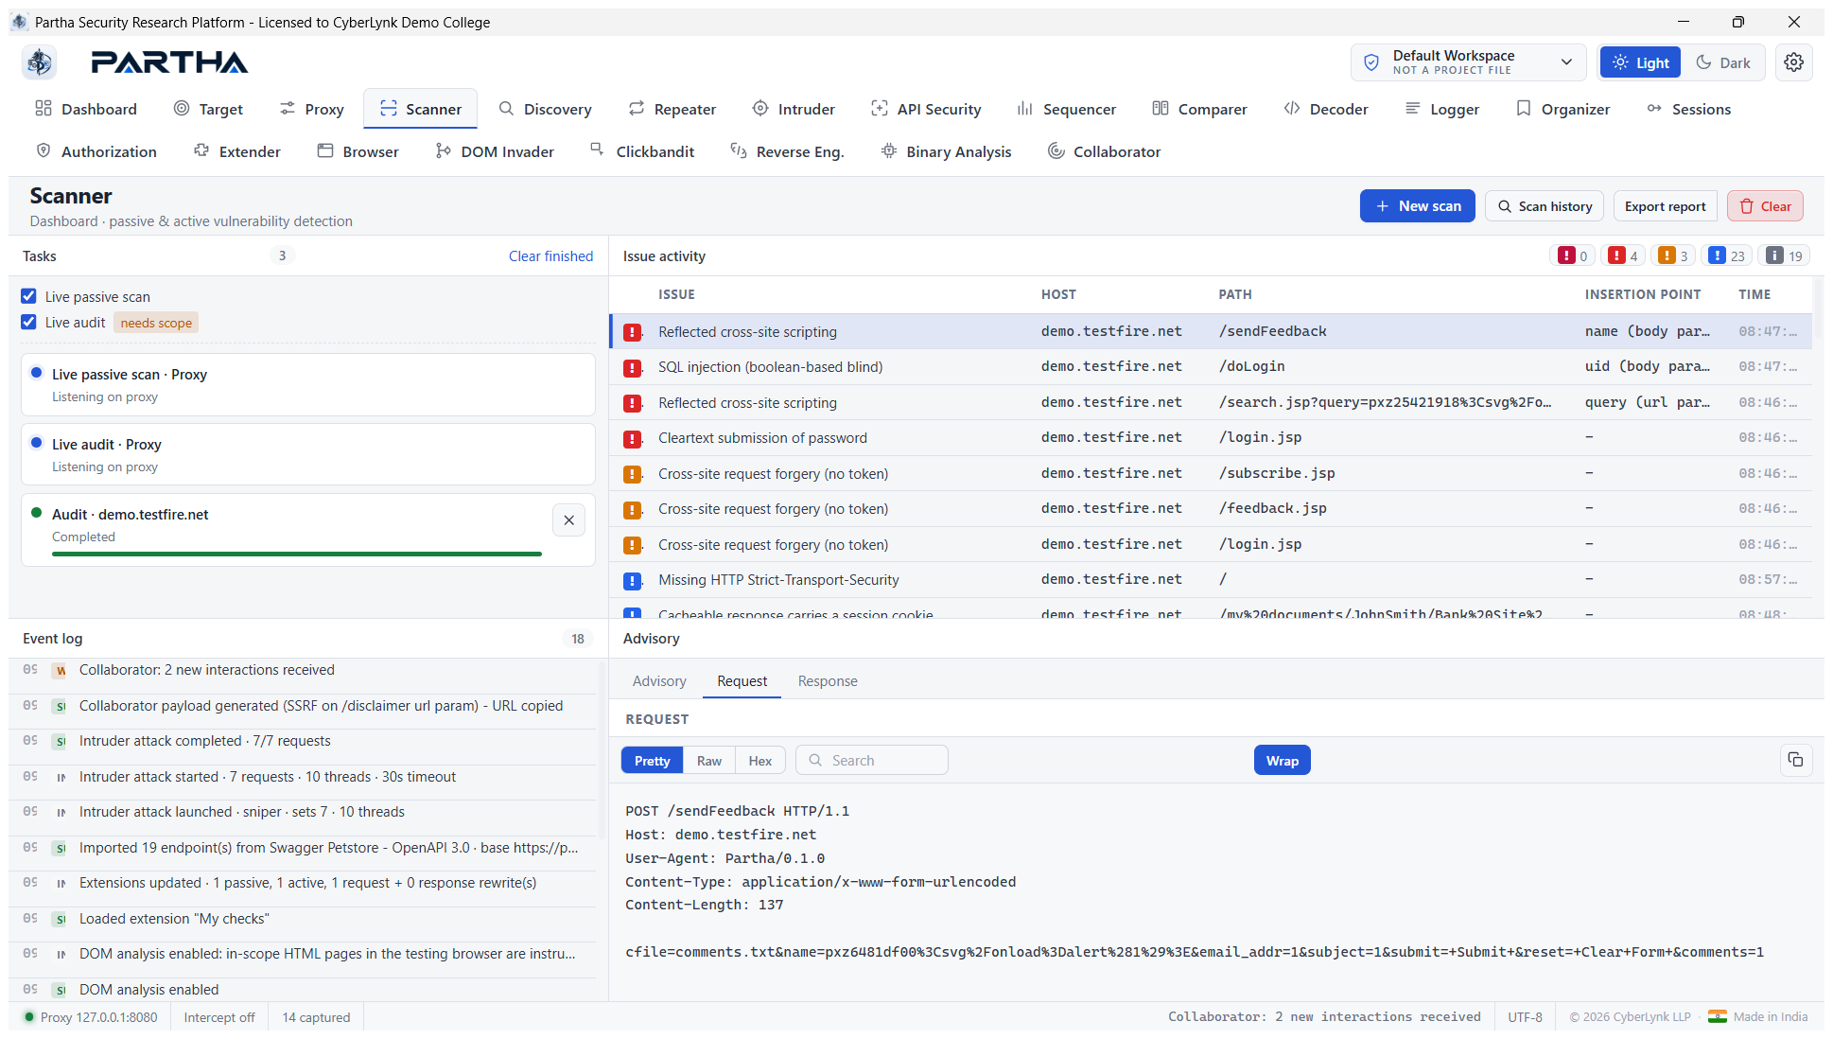The height and width of the screenshot is (1039, 1833).
Task: Open the Clickbandit tab
Action: 642,151
